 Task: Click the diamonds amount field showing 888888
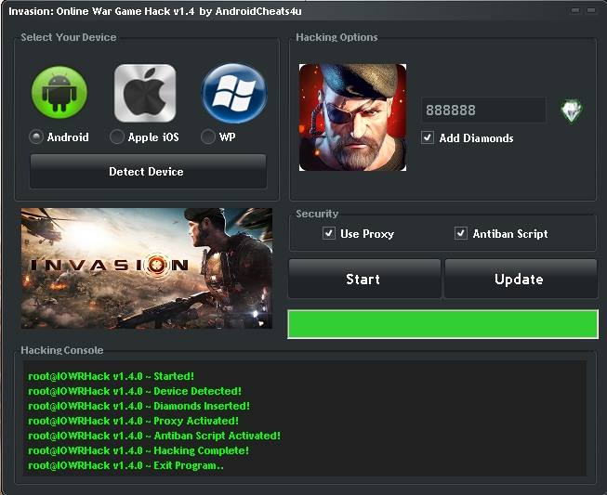click(x=484, y=111)
